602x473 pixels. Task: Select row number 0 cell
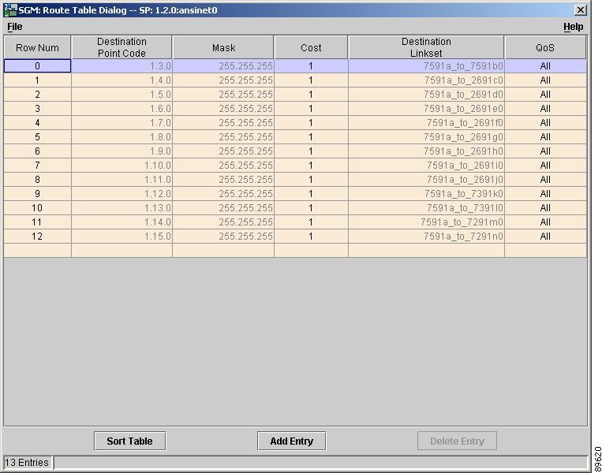click(37, 66)
